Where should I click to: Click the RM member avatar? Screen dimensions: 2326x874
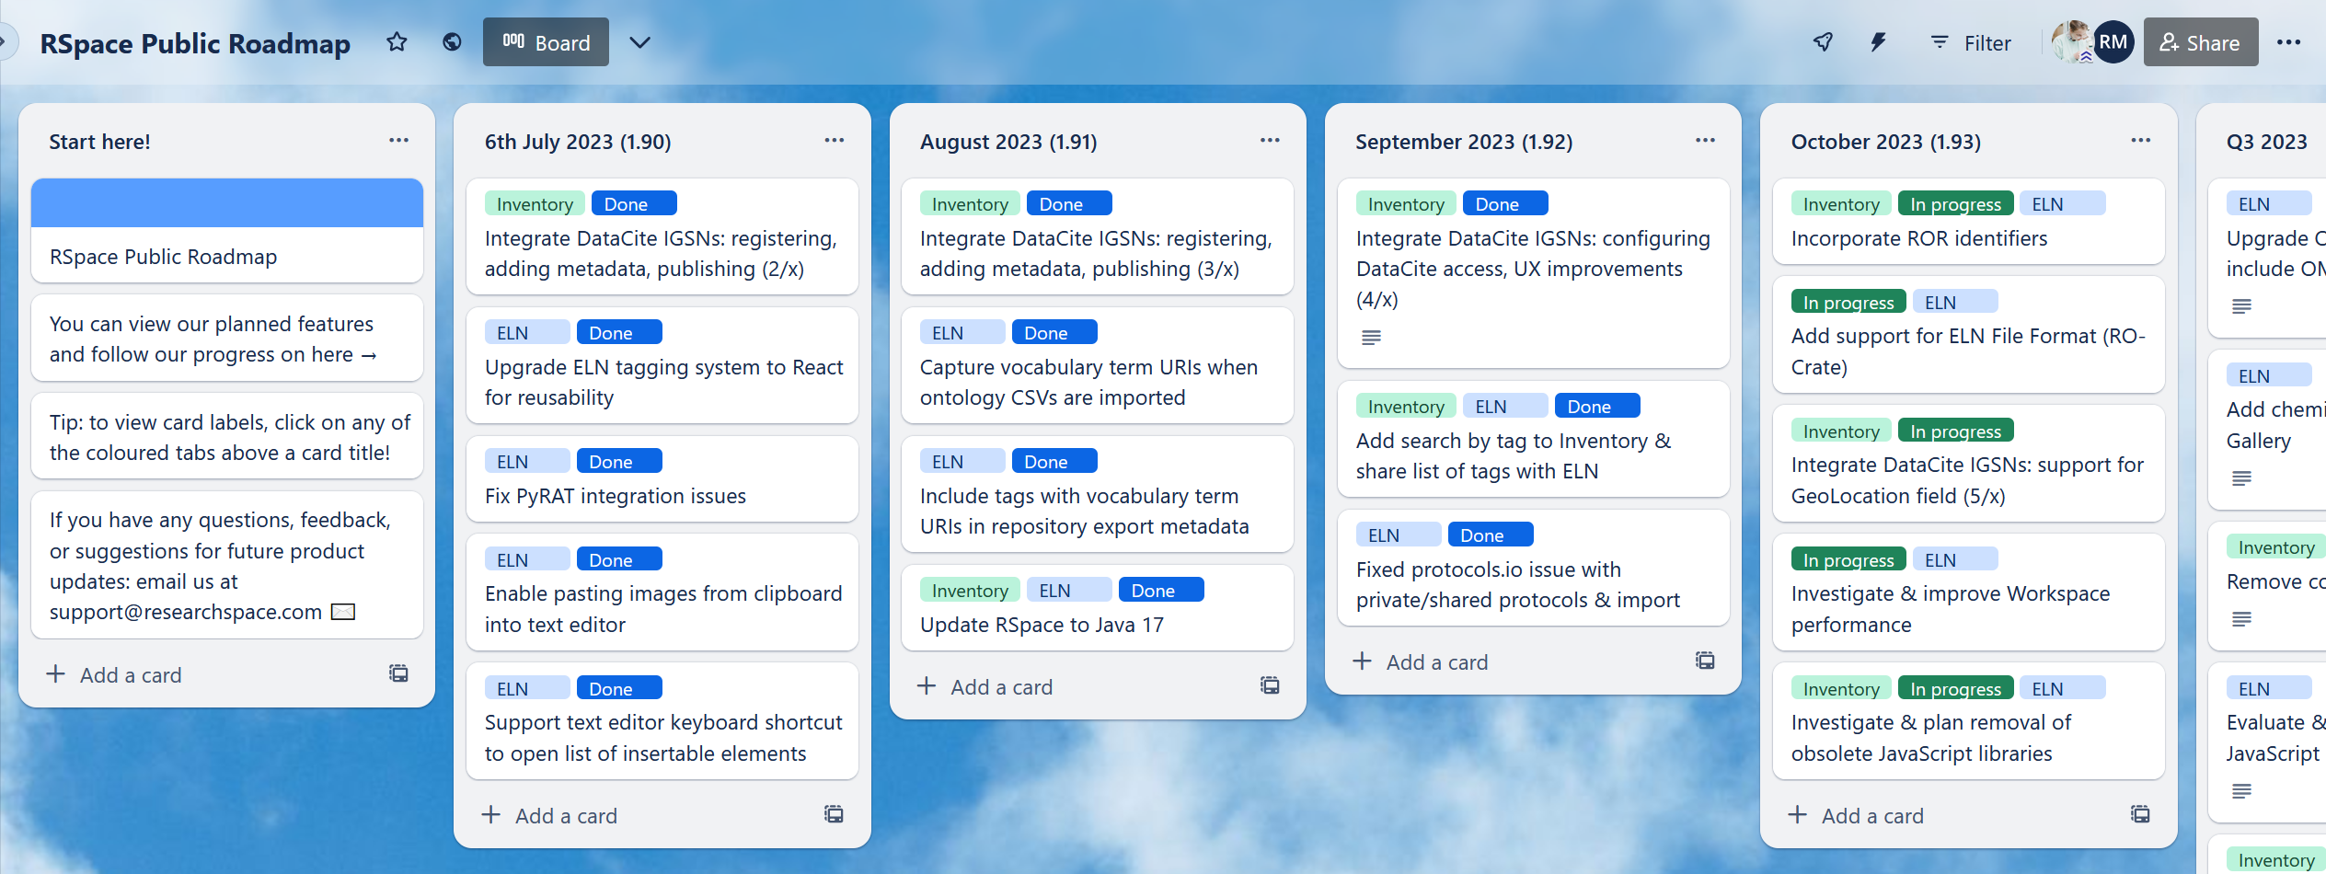(2113, 42)
